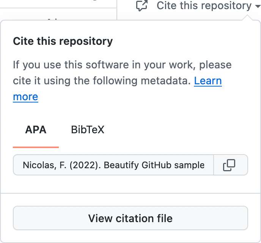Switch to the BibTeX tab
This screenshot has width=261, height=243.
[x=88, y=130]
